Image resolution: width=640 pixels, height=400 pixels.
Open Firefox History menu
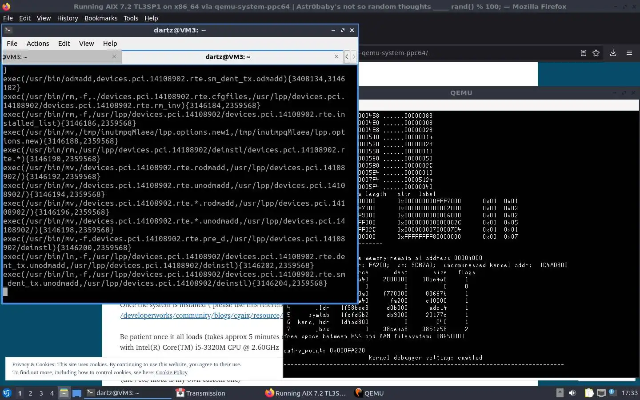tap(68, 18)
